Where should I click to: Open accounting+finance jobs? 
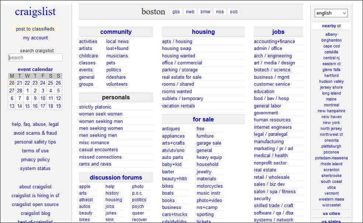(274, 41)
